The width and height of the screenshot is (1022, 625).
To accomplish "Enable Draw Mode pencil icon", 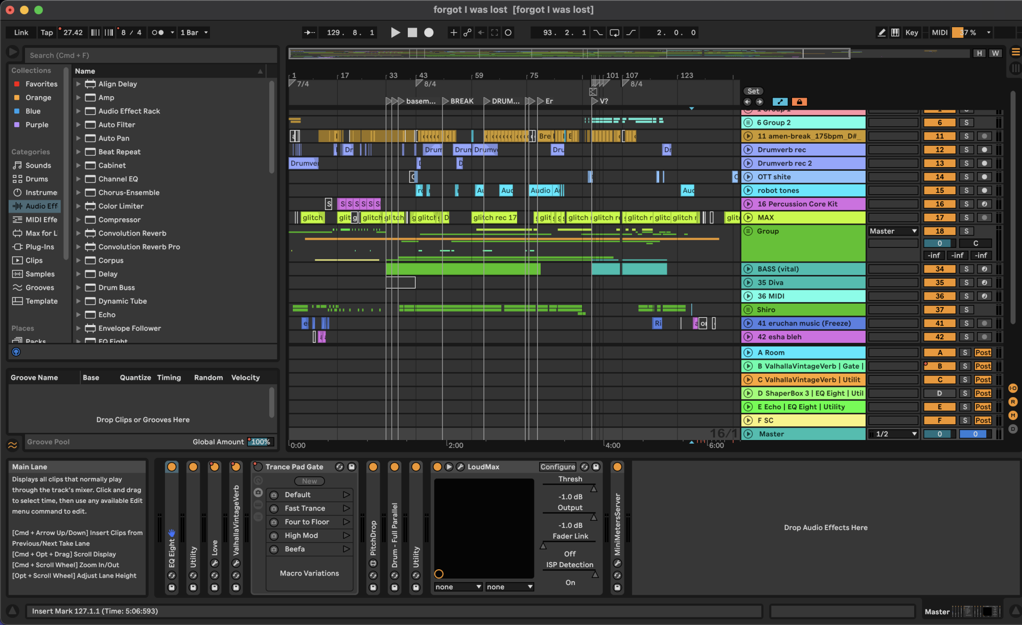I will click(881, 32).
